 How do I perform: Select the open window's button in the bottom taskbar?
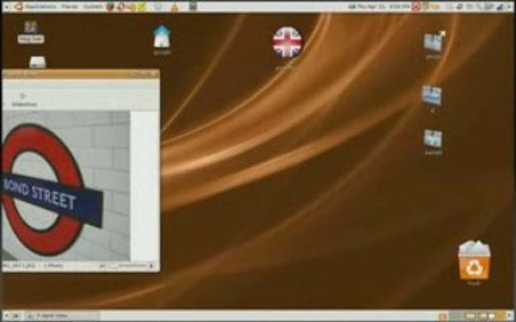[62, 316]
